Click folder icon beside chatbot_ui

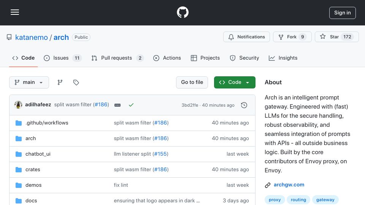coord(19,154)
